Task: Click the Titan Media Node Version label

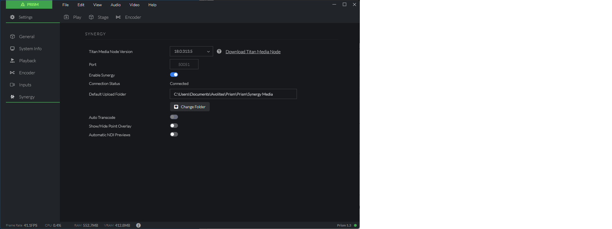Action: click(x=111, y=52)
